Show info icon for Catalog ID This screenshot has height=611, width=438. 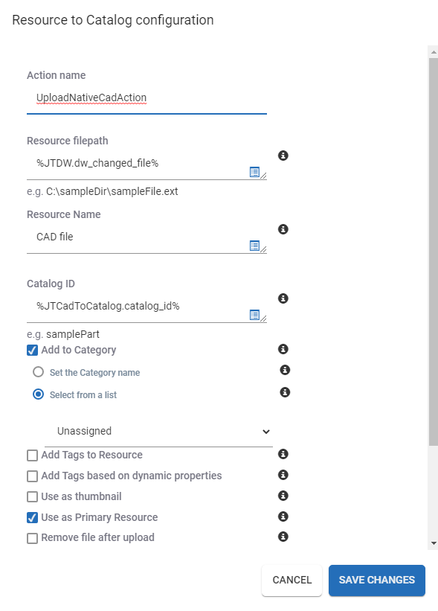pyautogui.click(x=283, y=298)
